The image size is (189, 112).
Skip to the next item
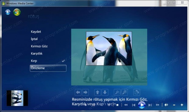point(150,105)
